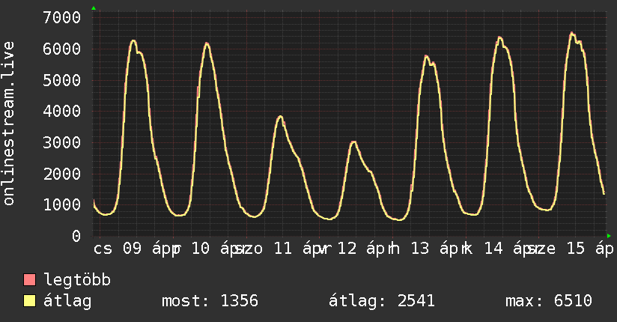
Task: Click the 7000 y-axis label
Action: (x=62, y=17)
